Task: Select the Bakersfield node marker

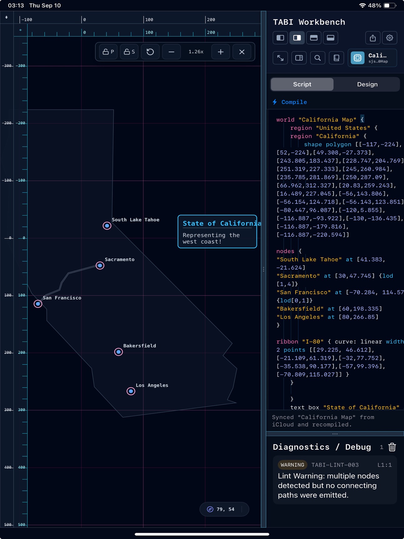Action: click(118, 352)
